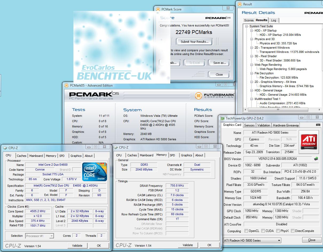Screen dimensions: 323x252
Task: Open the Sensors tab in GPU-Z
Action: (249, 125)
